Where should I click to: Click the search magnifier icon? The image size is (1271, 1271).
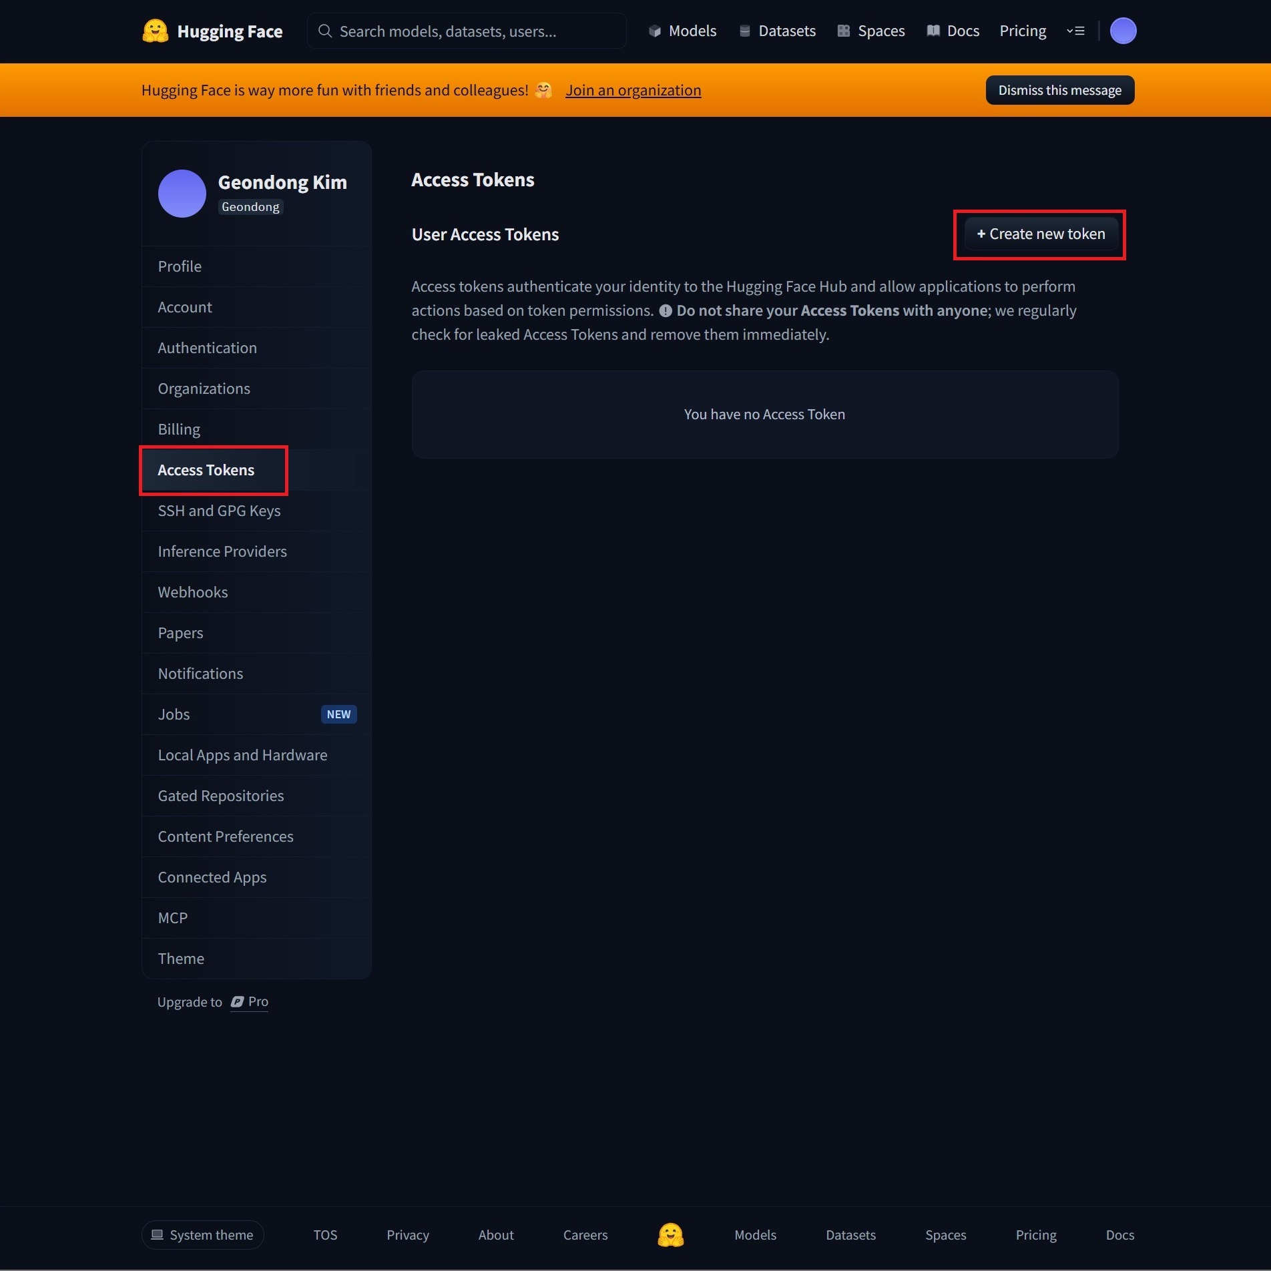(x=325, y=31)
